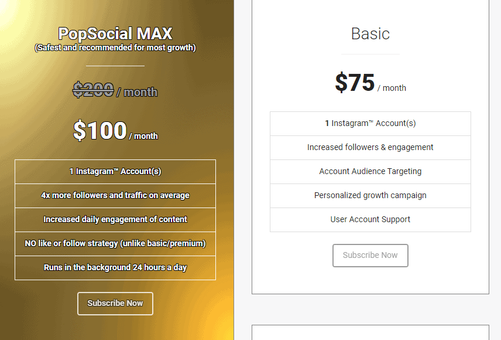This screenshot has height=340, width=501.
Task: Click the $75 / month price
Action: click(370, 83)
